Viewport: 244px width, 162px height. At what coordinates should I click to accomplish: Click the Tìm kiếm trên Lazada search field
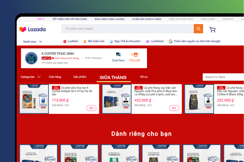pyautogui.click(x=127, y=28)
